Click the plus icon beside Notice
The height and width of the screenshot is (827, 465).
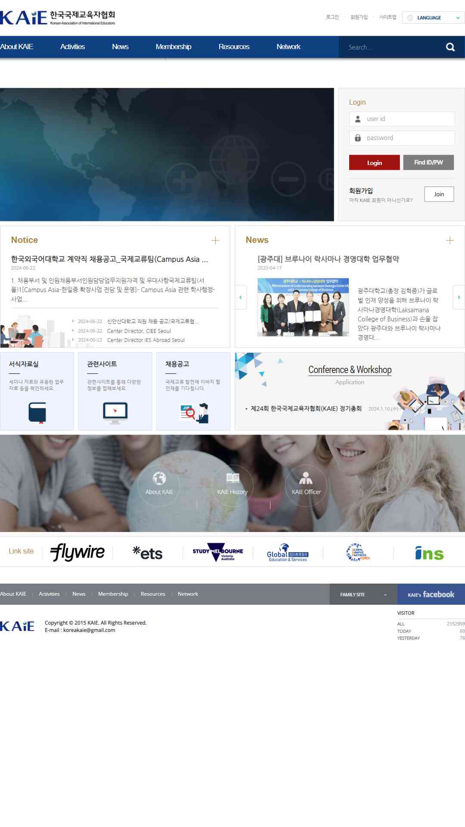tap(215, 240)
